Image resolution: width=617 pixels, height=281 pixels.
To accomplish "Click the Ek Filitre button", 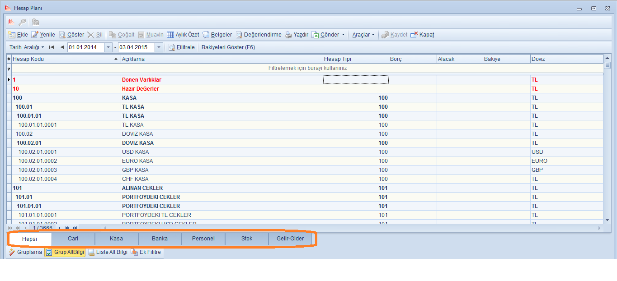I will coord(146,252).
